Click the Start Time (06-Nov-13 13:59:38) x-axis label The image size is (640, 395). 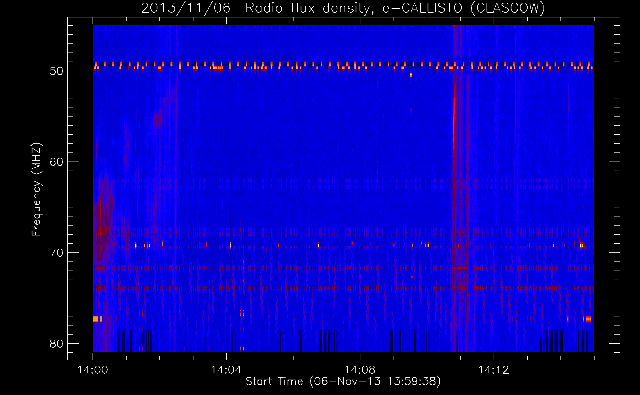click(x=343, y=382)
